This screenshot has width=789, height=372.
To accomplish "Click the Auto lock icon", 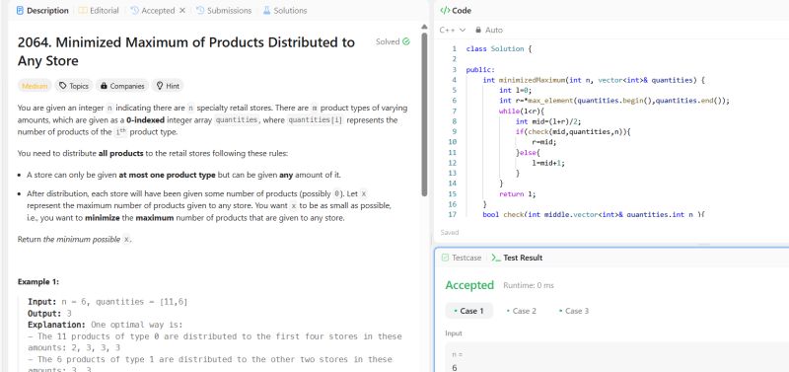I will tap(478, 31).
